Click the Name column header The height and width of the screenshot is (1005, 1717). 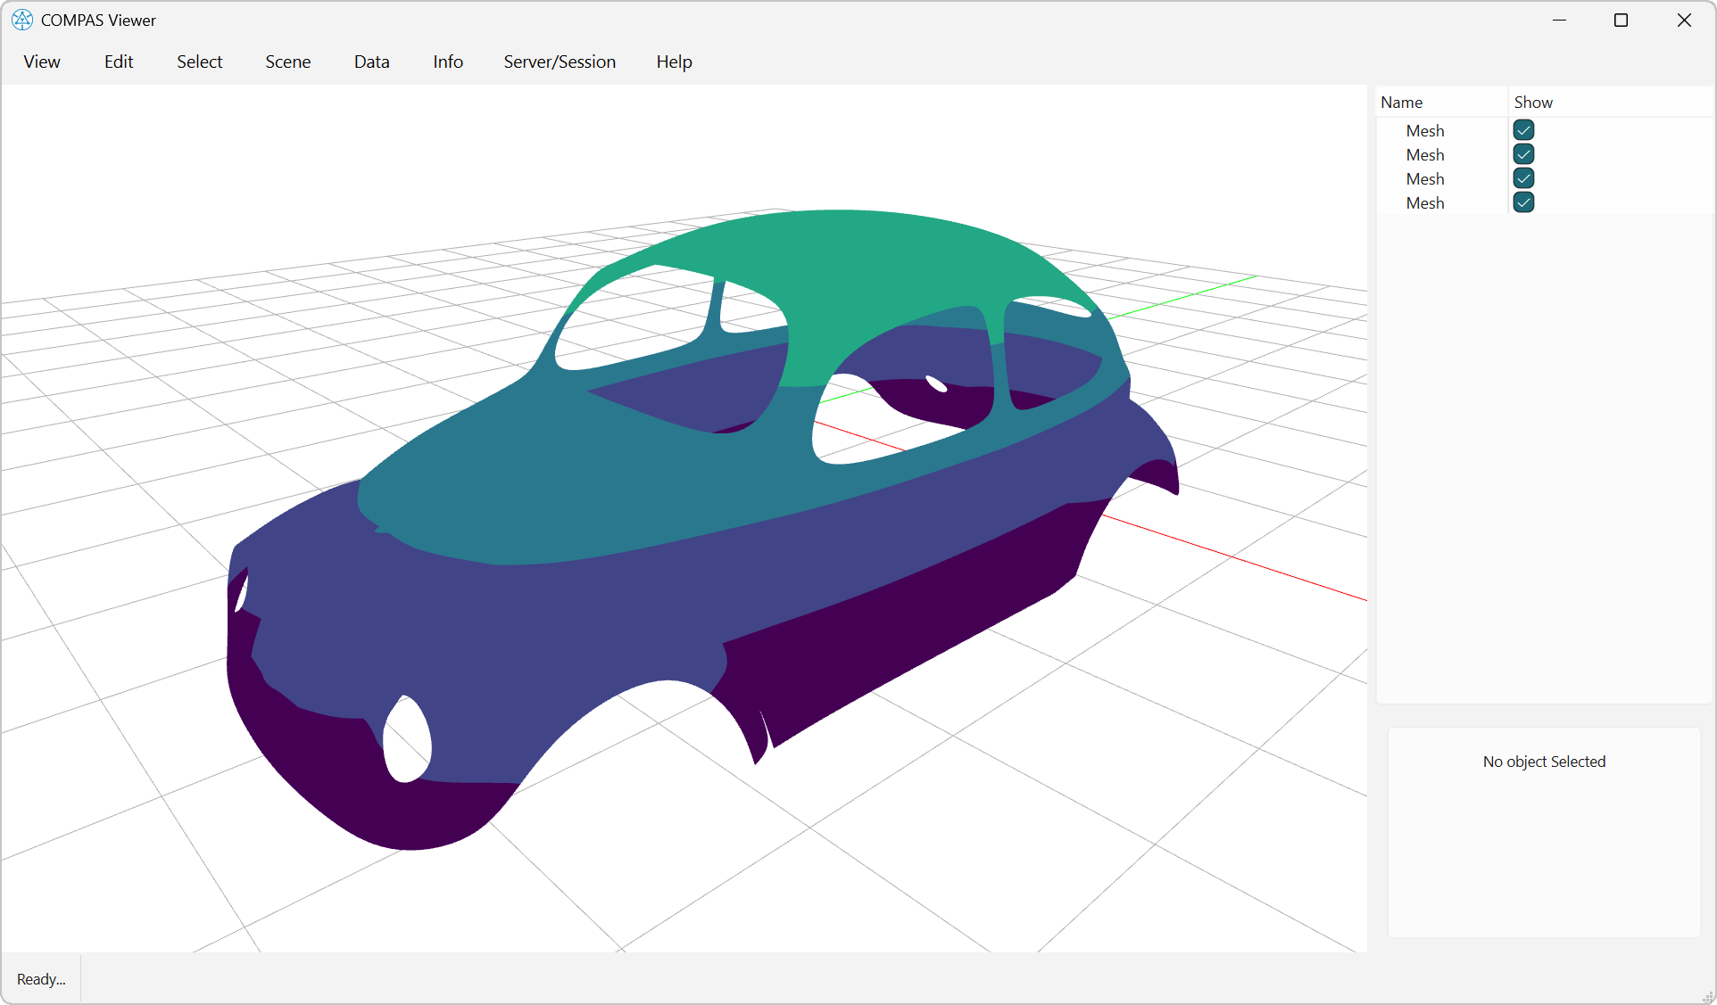[x=1401, y=102]
